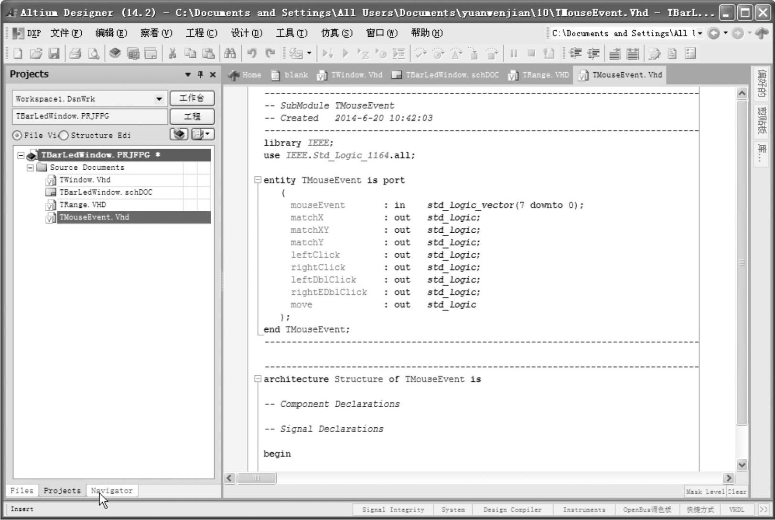Click the print toolbar icon
The height and width of the screenshot is (520, 775).
[75, 54]
